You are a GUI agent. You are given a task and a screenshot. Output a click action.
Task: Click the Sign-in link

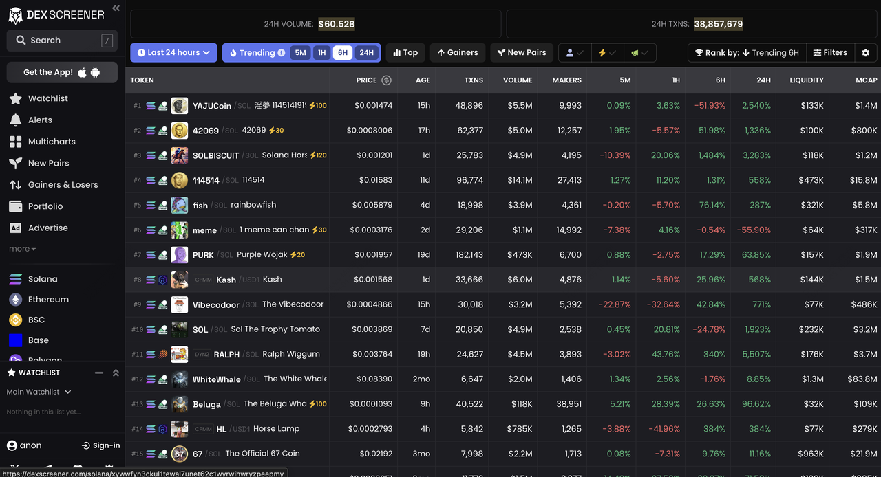coord(101,445)
